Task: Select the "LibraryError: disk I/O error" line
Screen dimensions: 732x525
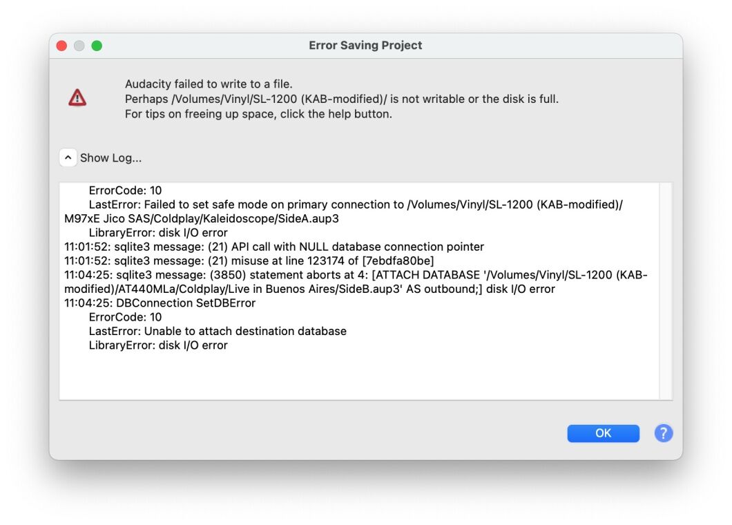Action: coord(157,345)
